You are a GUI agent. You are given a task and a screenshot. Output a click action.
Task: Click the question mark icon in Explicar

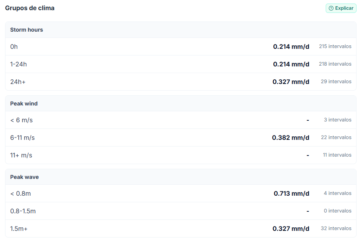pyautogui.click(x=331, y=8)
